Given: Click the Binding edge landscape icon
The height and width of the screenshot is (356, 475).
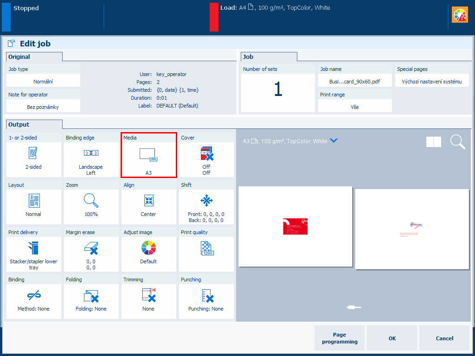Looking at the screenshot, I should [91, 153].
